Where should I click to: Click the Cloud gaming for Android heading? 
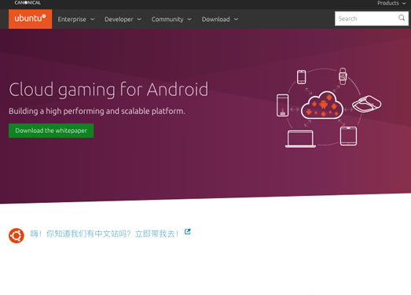[x=108, y=90]
